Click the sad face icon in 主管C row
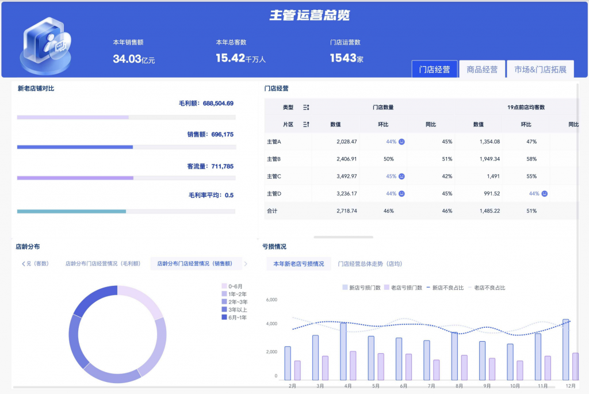Viewport: 589px width, 394px height. pos(401,176)
